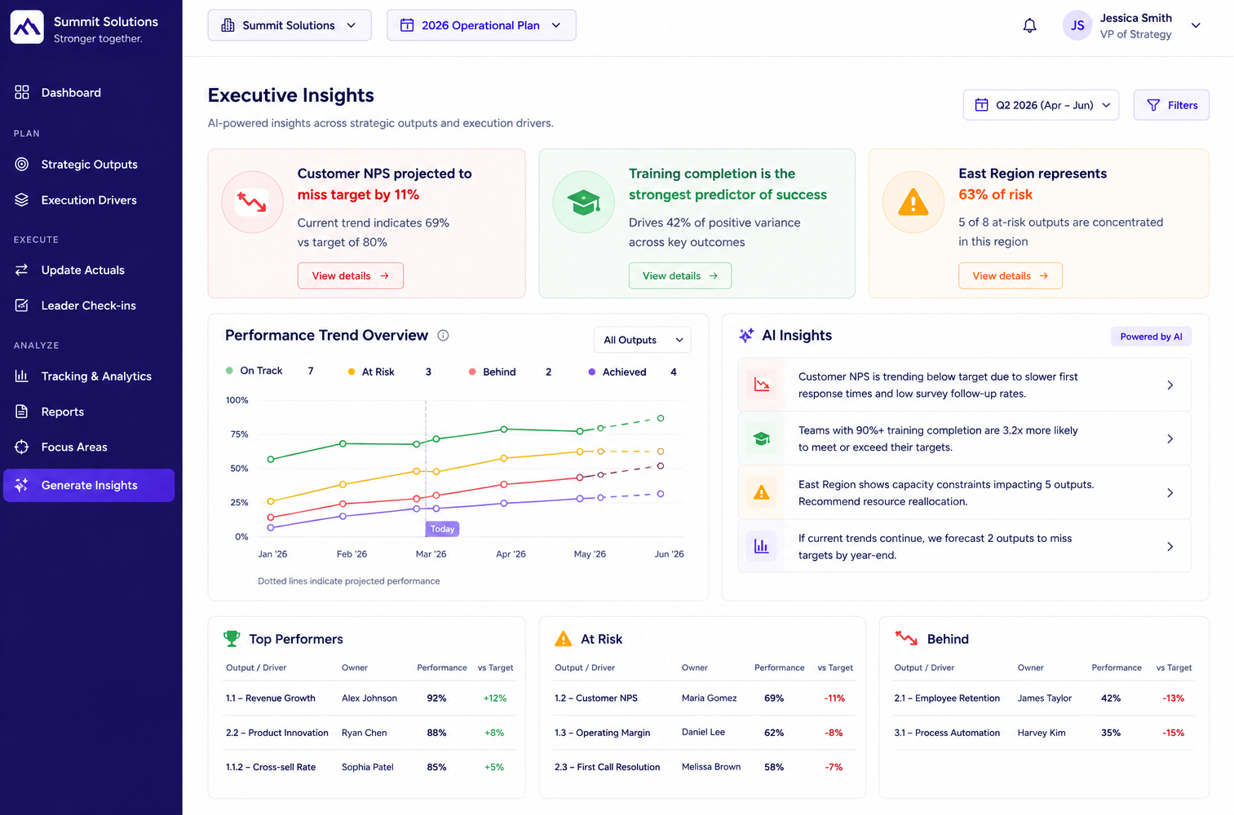This screenshot has width=1234, height=815.
Task: Select Generate Insights in sidebar
Action: pyautogui.click(x=89, y=485)
